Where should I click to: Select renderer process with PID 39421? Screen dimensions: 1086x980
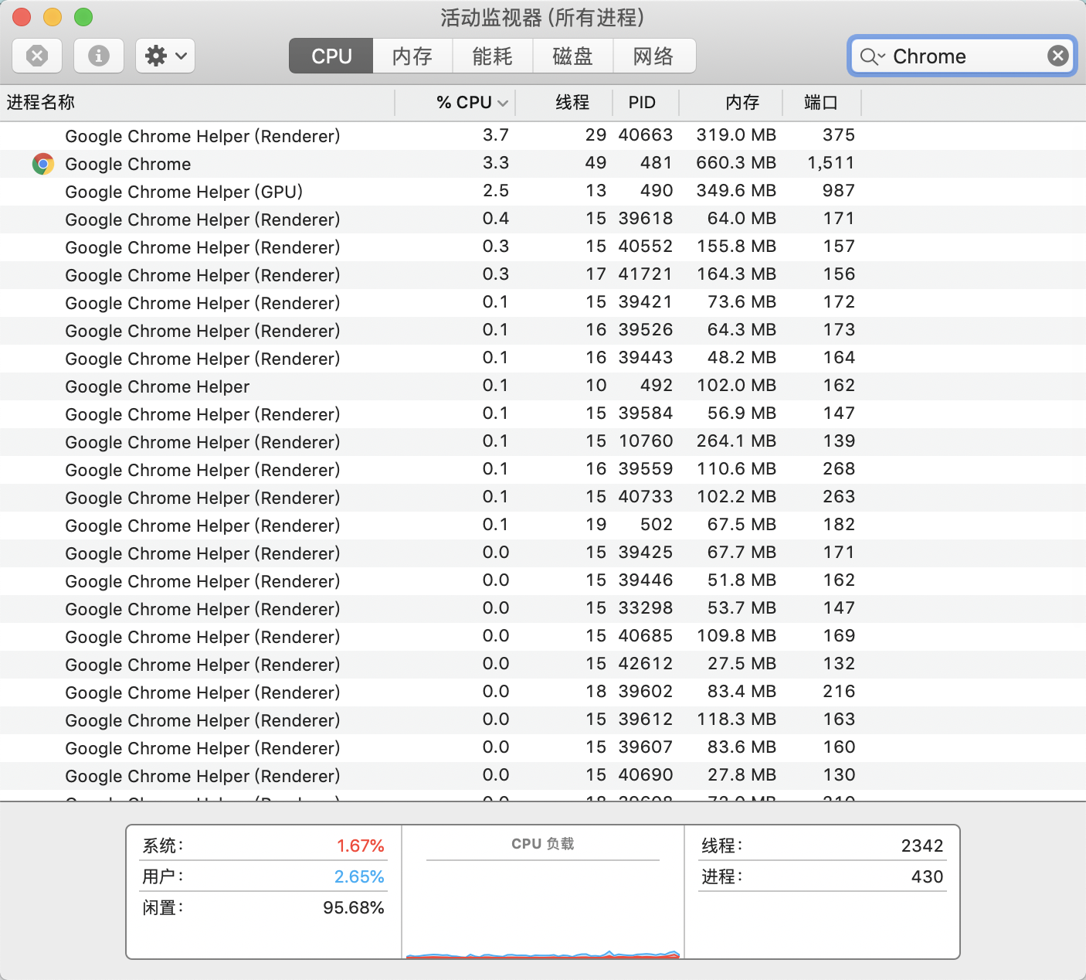[x=543, y=303]
